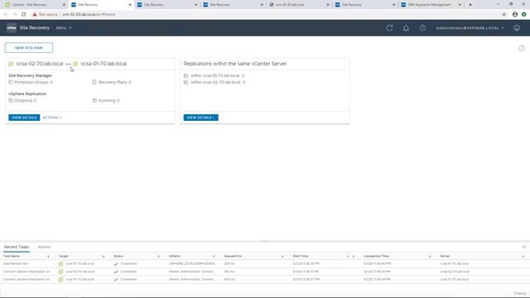Screen dimensions: 530x298
Task: Open the Menu dropdown in header
Action: pyautogui.click(x=64, y=28)
